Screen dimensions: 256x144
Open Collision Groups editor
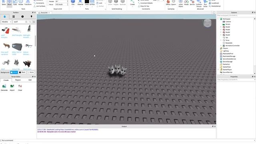tap(199, 4)
